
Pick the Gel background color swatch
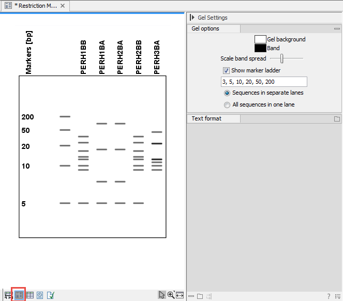260,39
